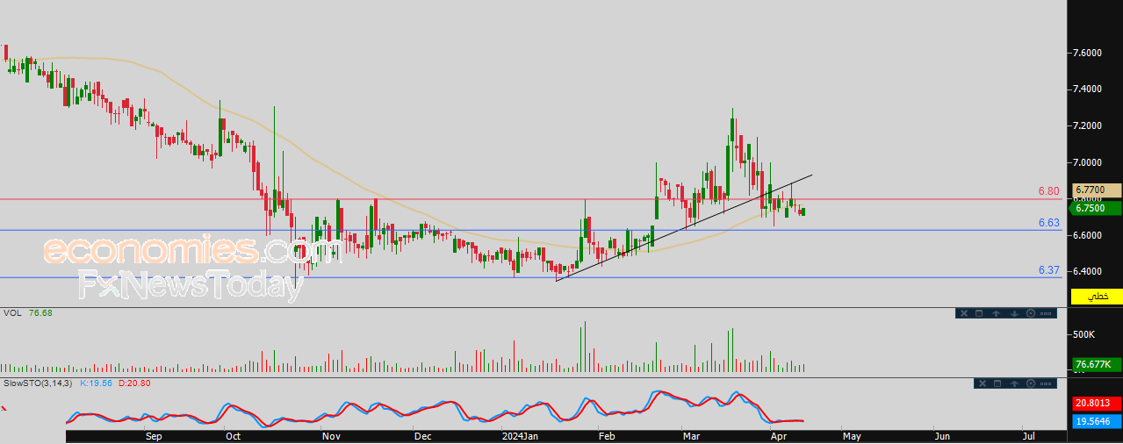Click the Oct label on time axis
The image size is (1123, 444).
coord(234,435)
